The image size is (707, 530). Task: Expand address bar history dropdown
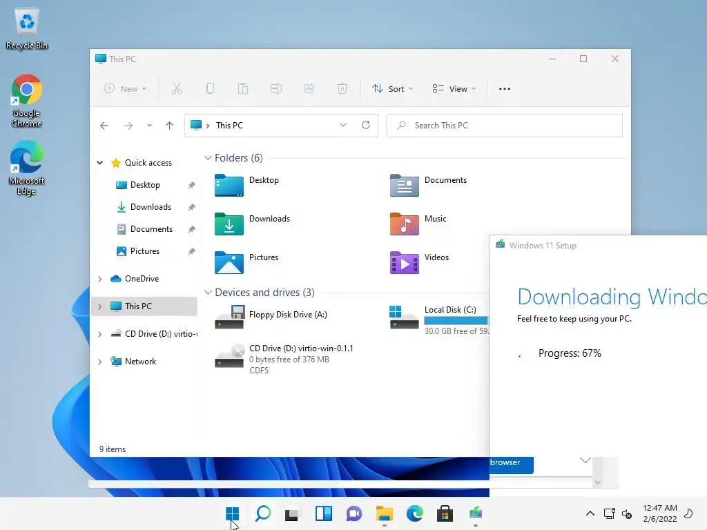coord(343,125)
